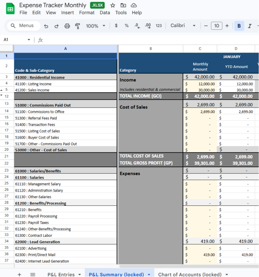Viewport: 259px width, 277px height.
Task: Click the undo arrow icon
Action: (46, 26)
